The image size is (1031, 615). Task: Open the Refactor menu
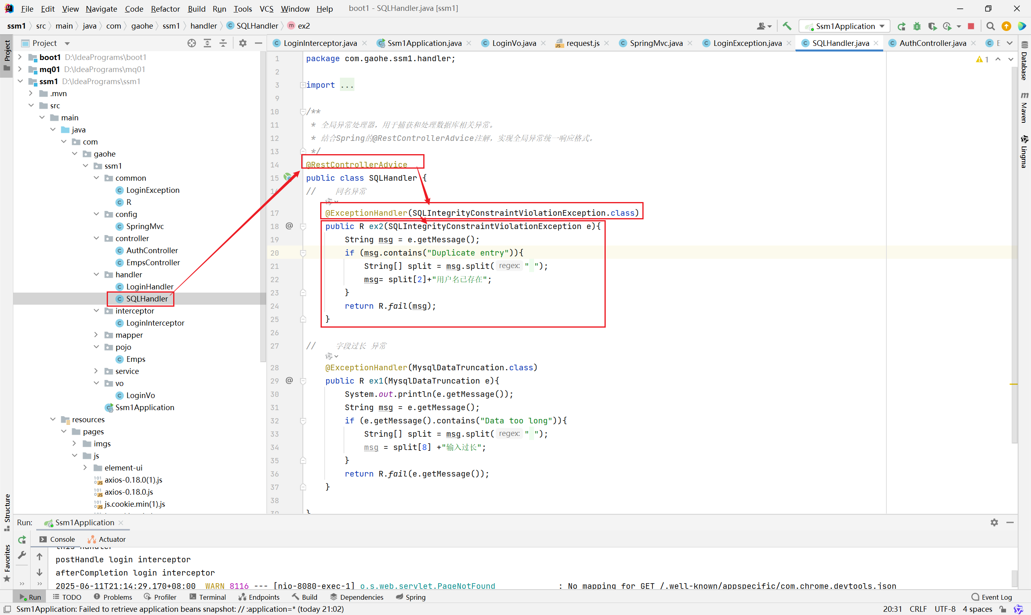tap(165, 8)
